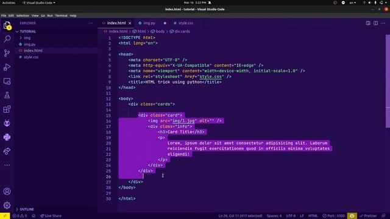Image resolution: width=390 pixels, height=219 pixels.
Task: Click the style.css link in line 8
Action: click(x=210, y=77)
